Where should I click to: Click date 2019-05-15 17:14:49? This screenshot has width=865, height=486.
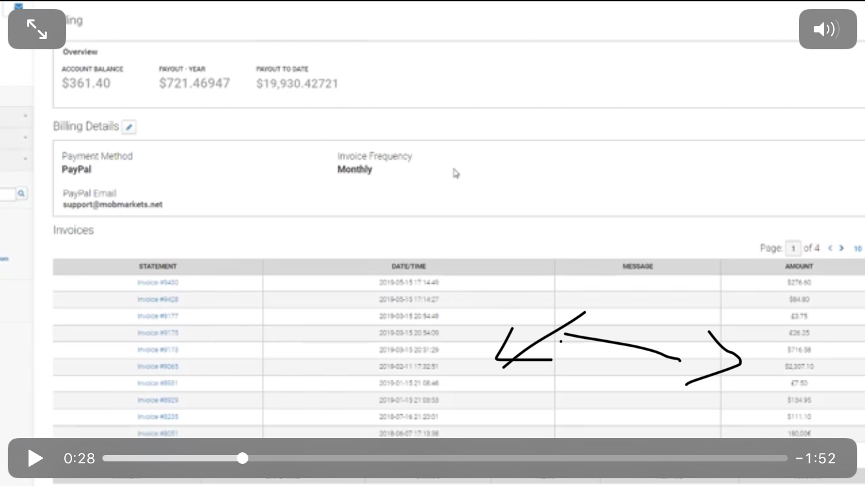point(409,283)
